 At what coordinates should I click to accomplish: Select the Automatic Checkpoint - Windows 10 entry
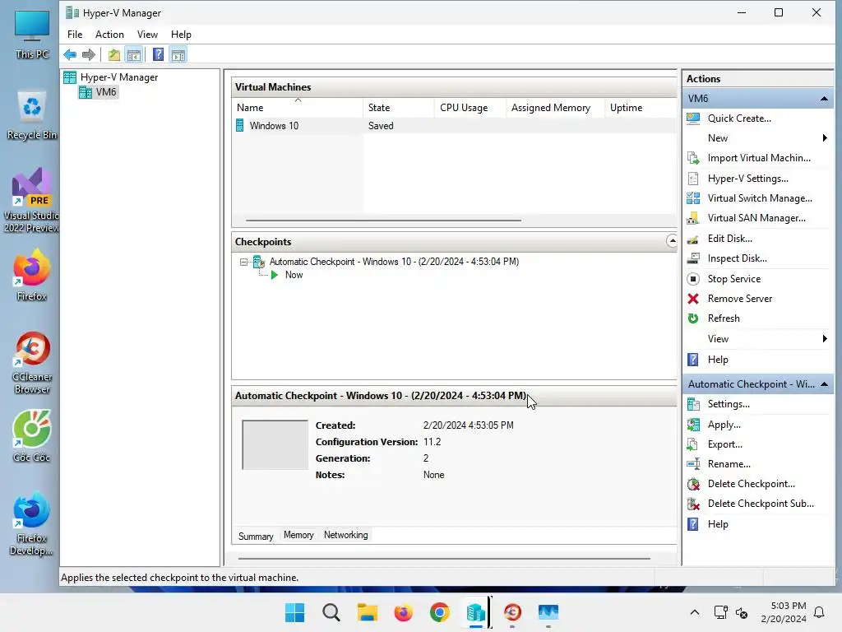point(394,262)
